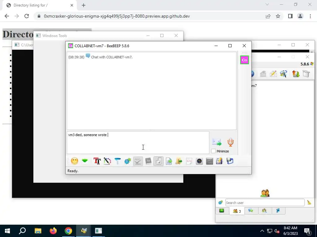The width and height of the screenshot is (317, 237).
Task: Click the 'Ready.' status bar text
Action: 73,171
